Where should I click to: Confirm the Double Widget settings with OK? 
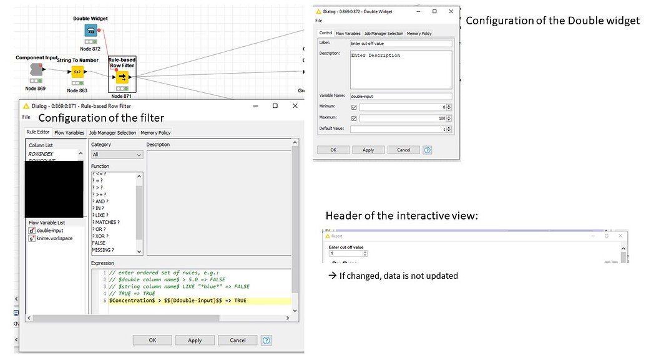pyautogui.click(x=335, y=150)
